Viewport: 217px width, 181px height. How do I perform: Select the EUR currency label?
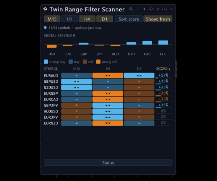68,54
